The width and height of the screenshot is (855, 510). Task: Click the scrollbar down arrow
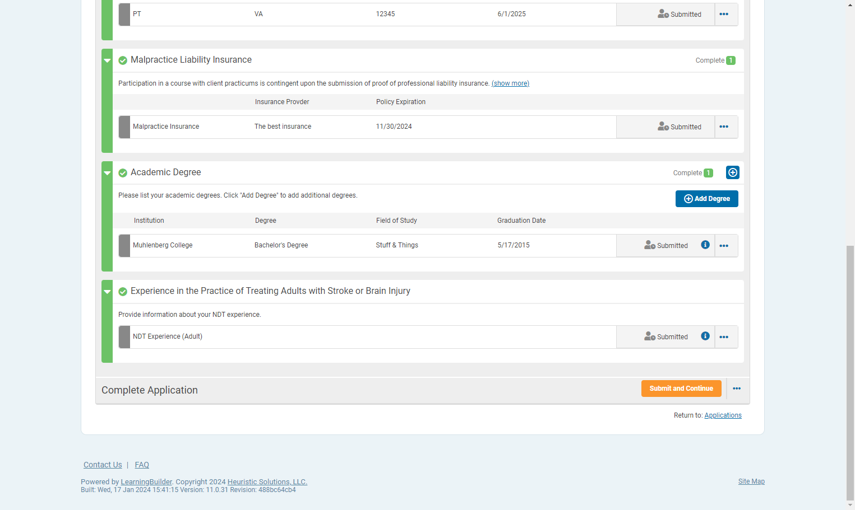coord(851,506)
